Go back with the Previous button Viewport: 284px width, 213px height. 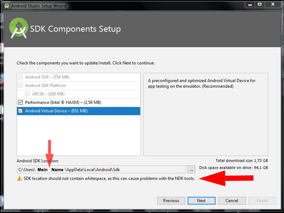point(171,201)
